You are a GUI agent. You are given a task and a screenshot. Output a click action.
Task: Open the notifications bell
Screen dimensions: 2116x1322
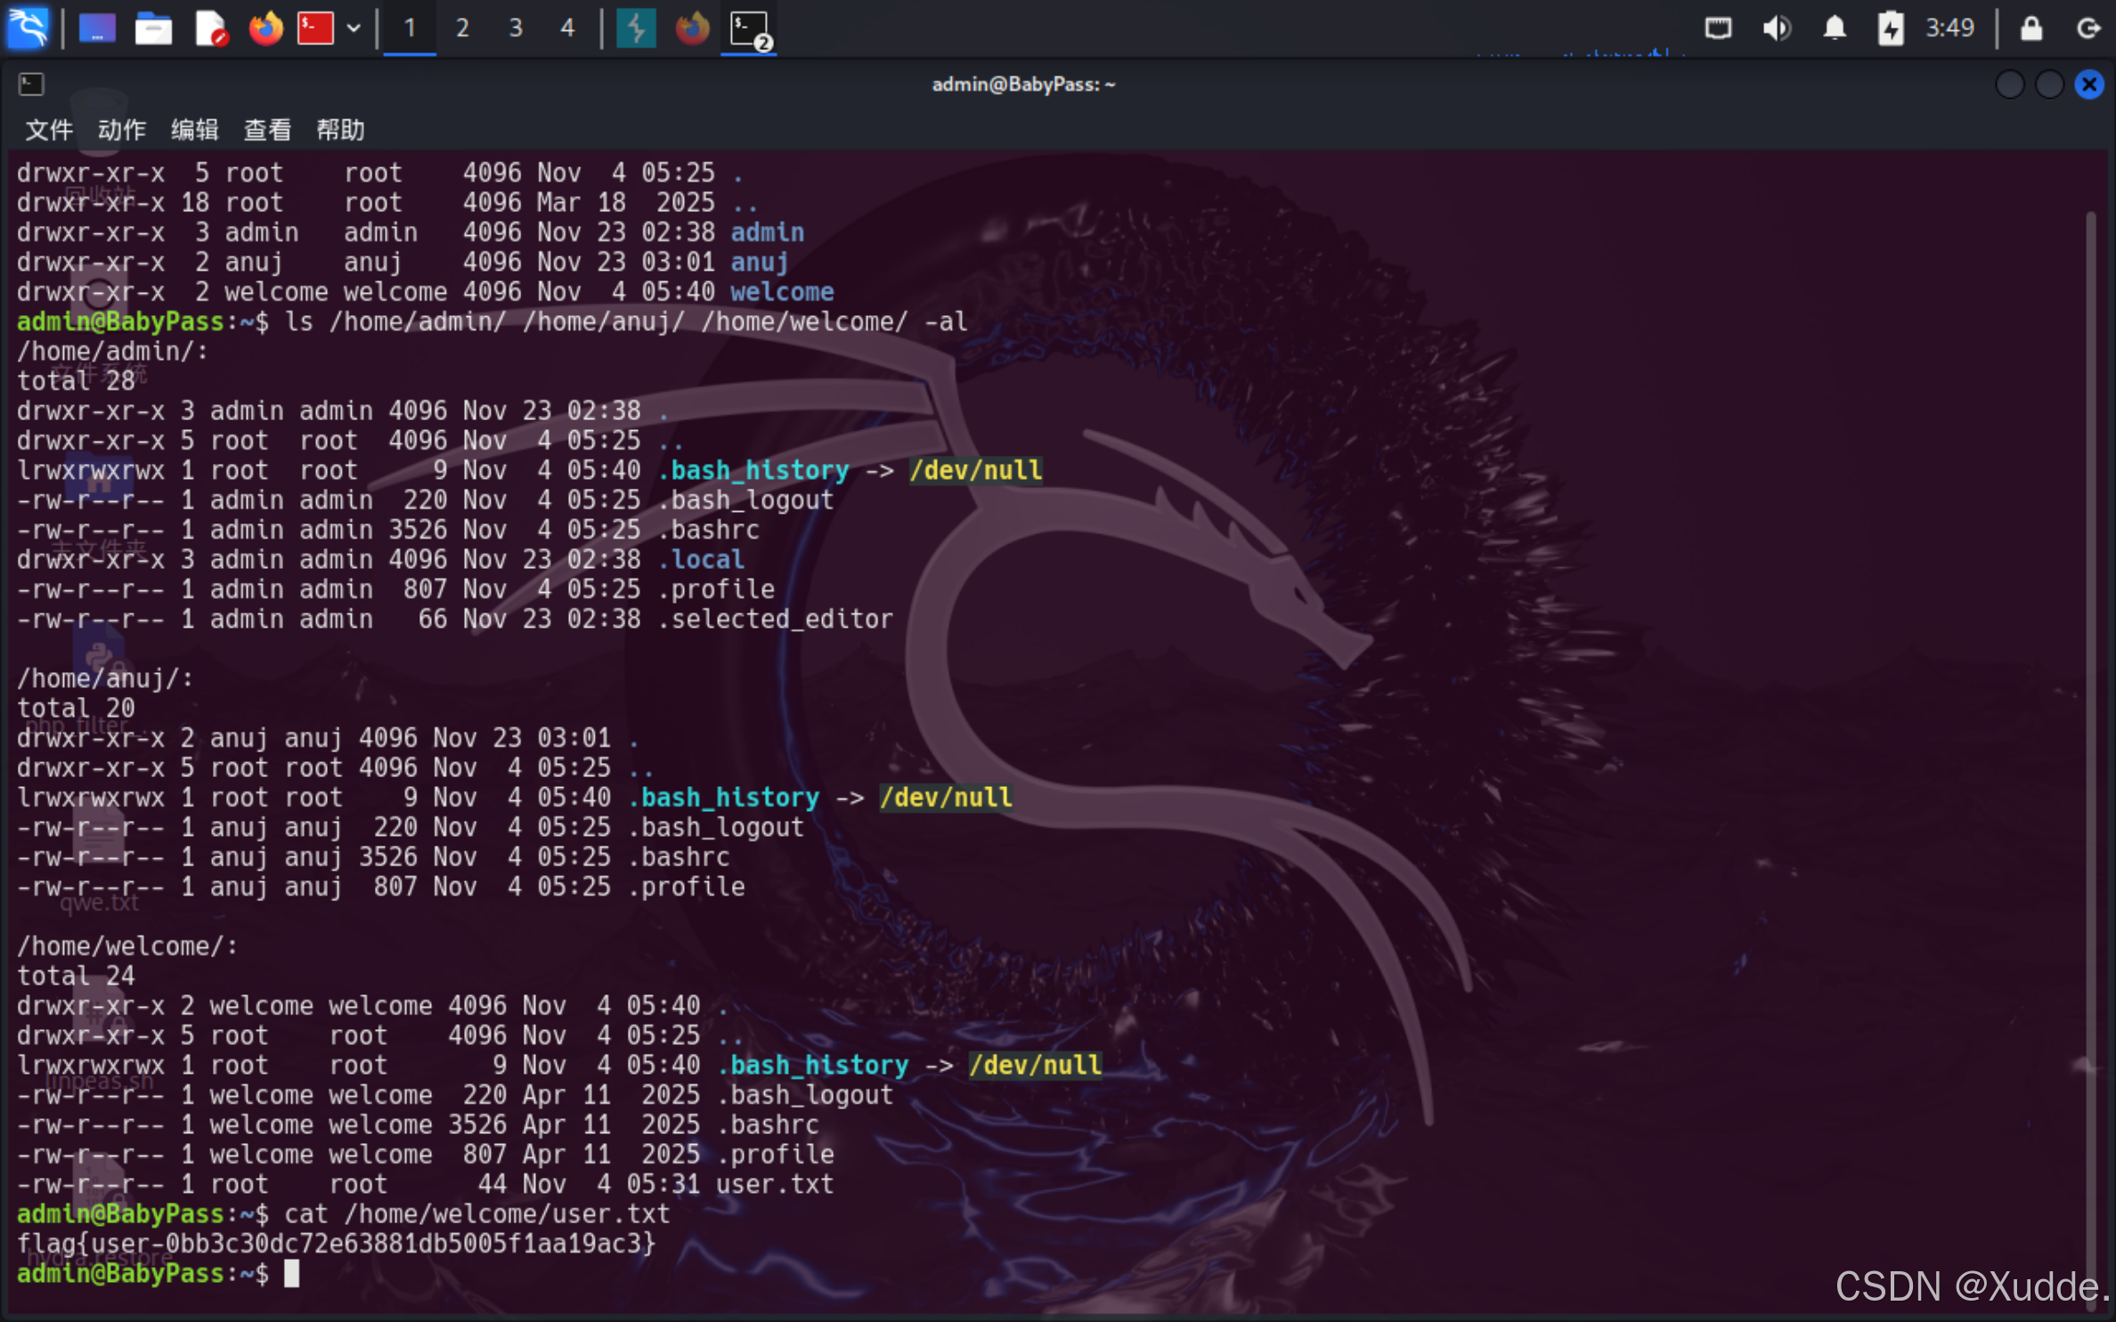point(1834,28)
